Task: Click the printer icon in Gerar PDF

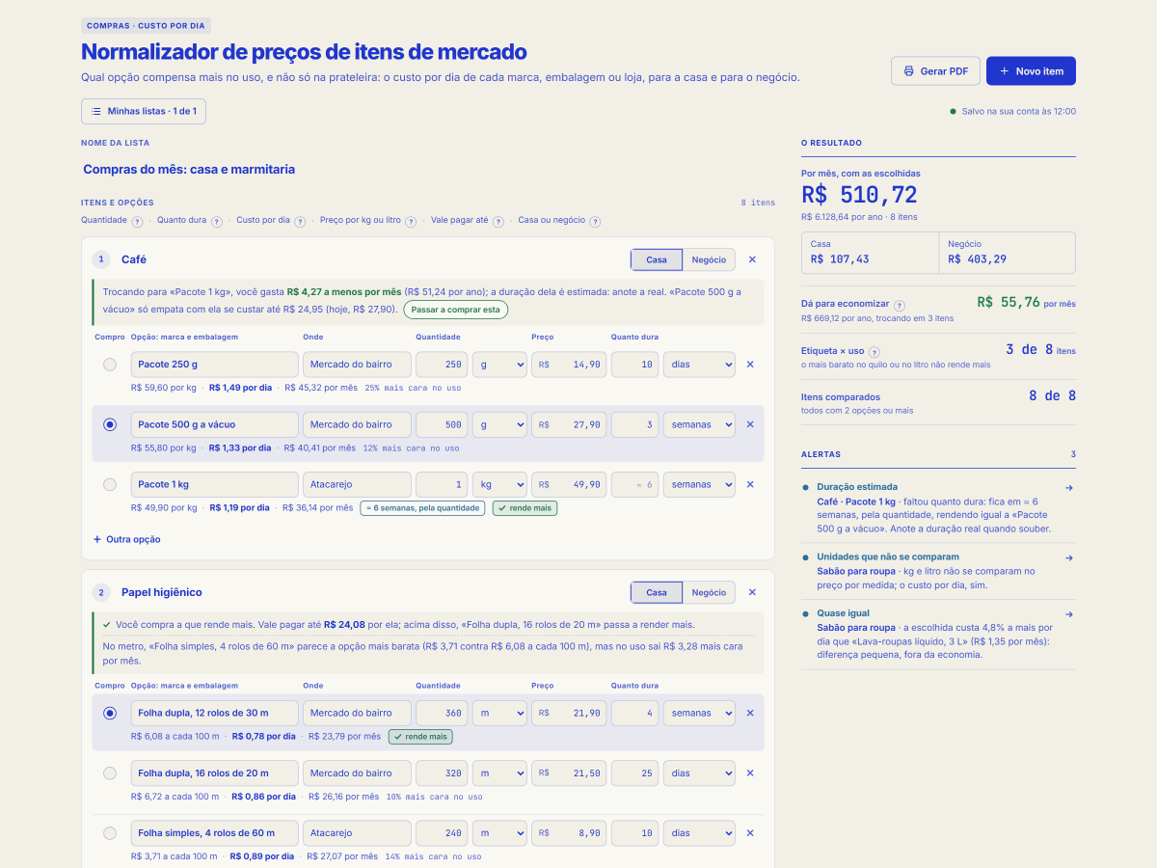Action: coord(908,71)
